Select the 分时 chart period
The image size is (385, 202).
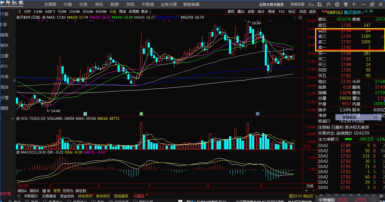point(27,12)
